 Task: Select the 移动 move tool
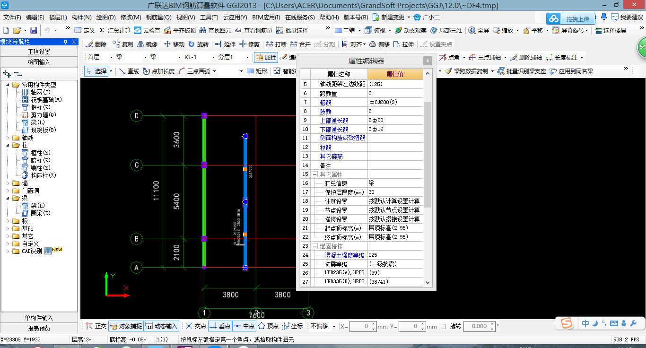pyautogui.click(x=174, y=44)
